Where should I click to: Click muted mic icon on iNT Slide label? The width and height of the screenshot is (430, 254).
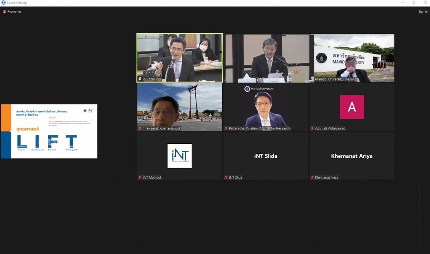point(226,177)
